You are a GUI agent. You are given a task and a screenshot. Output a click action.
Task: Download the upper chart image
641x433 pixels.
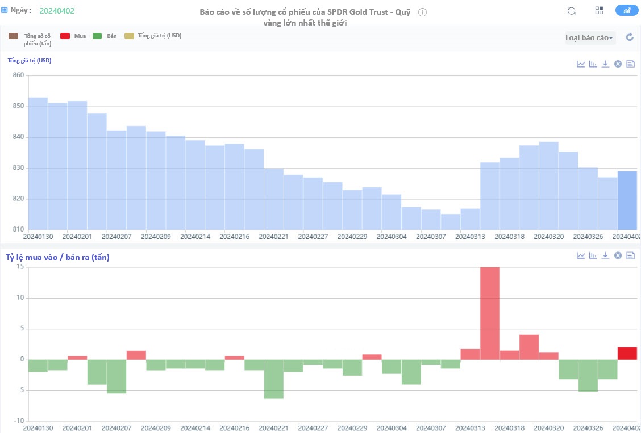tap(605, 64)
